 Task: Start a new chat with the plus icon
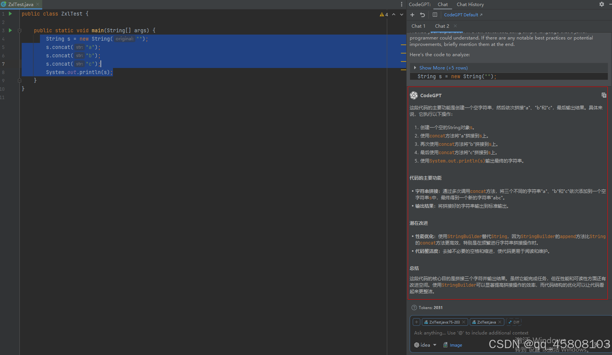click(x=412, y=14)
